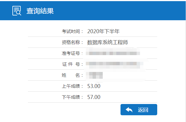Viewport: 186px width, 122px height.
Task: Click the blurred name value
Action: click(x=94, y=75)
